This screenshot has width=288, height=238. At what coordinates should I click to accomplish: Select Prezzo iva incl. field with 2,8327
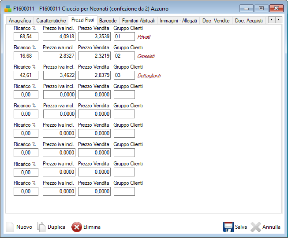pos(59,56)
